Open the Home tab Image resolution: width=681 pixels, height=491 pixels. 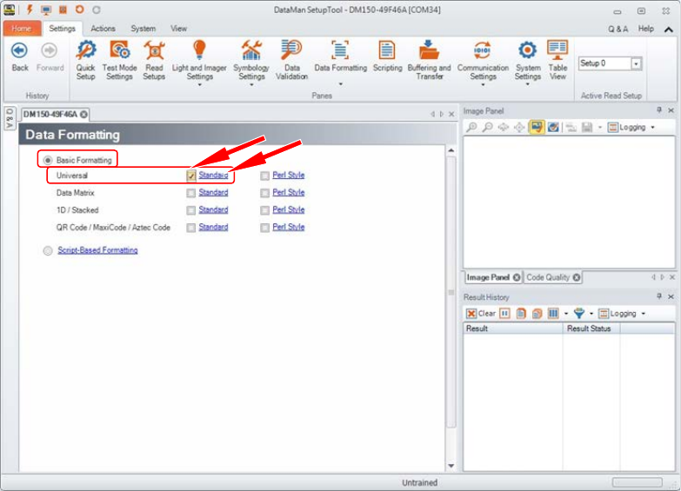22,29
